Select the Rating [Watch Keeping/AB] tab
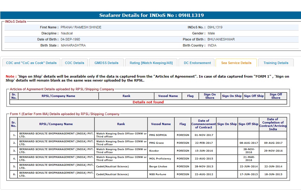301x193 pixels. point(151,63)
